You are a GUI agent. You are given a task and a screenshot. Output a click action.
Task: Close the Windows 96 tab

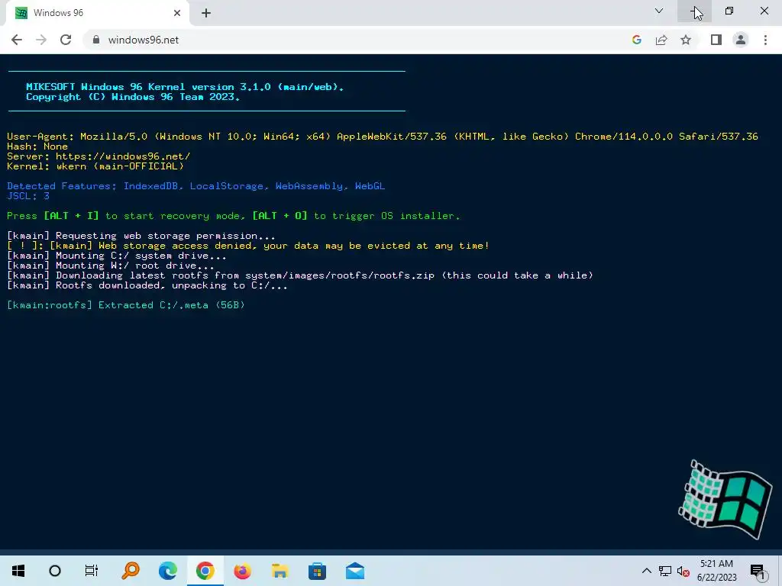click(x=177, y=13)
